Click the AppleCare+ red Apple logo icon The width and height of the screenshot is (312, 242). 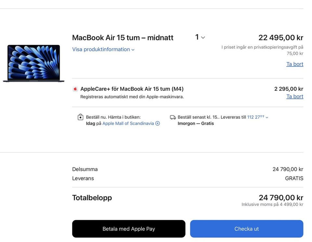[x=75, y=89]
